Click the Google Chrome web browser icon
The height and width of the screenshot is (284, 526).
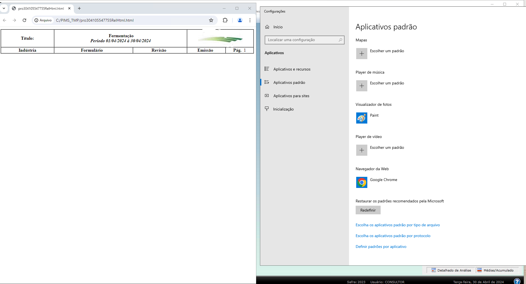(x=362, y=182)
